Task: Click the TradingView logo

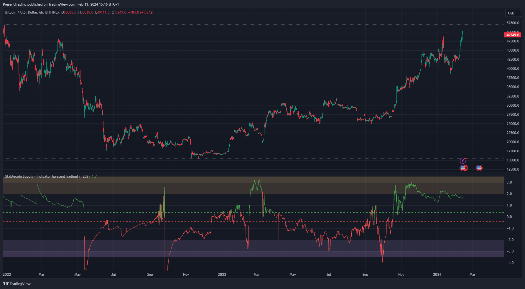Action: pyautogui.click(x=17, y=284)
